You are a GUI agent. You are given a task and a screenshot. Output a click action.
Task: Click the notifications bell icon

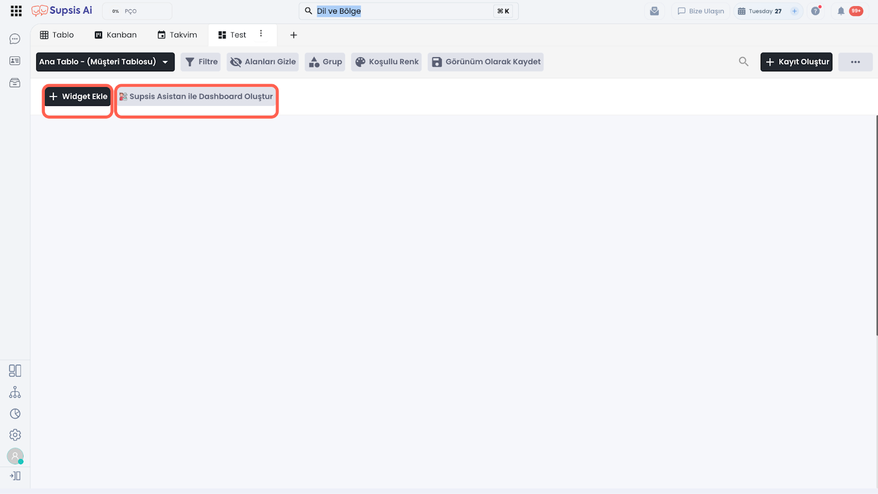pos(841,11)
